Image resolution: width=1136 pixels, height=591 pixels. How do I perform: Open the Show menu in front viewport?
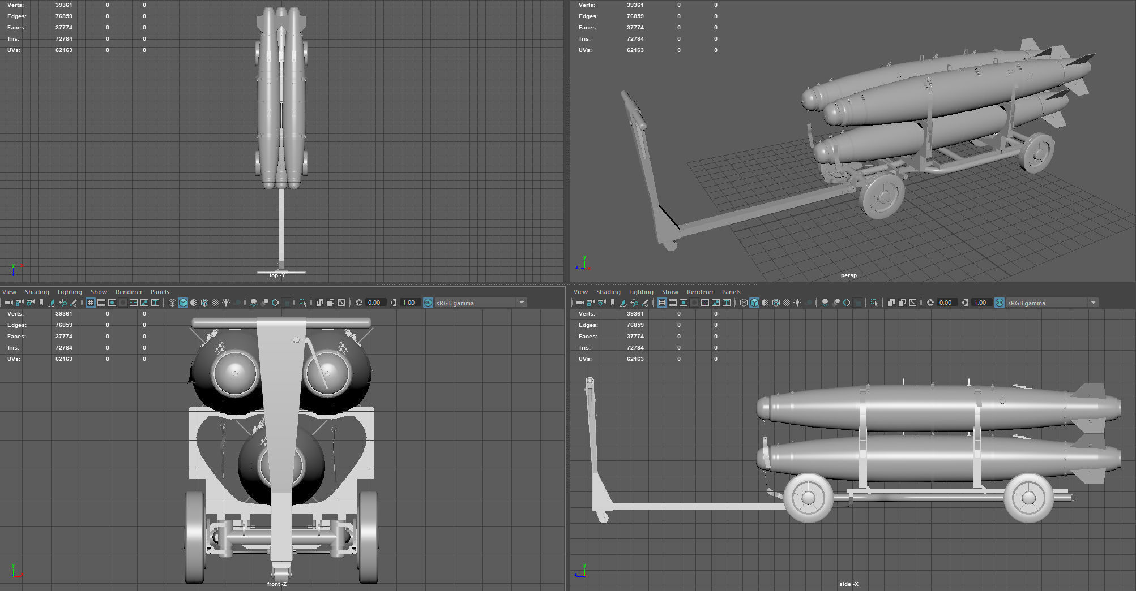point(99,292)
